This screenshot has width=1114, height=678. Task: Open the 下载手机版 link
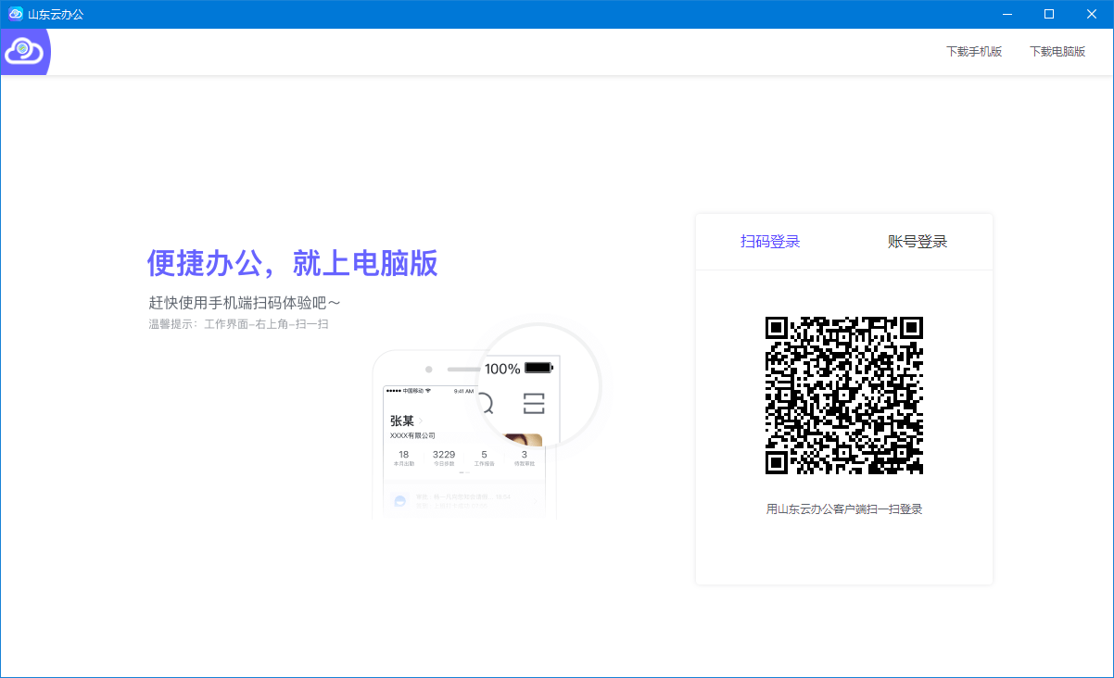pyautogui.click(x=974, y=51)
